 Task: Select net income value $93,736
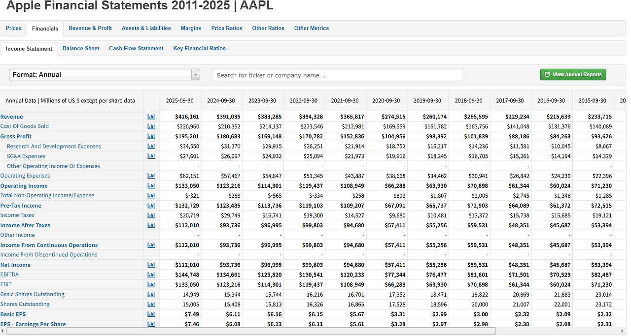pyautogui.click(x=230, y=265)
